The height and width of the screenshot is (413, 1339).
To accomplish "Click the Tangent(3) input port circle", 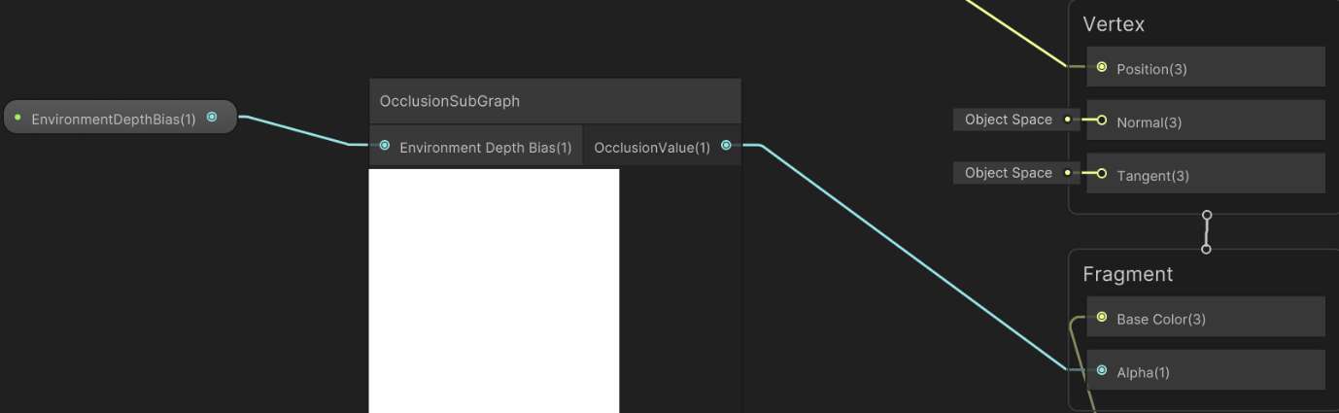I will 1101,175.
